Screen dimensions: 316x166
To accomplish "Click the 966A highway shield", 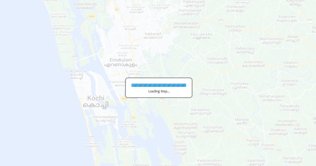I will (x=92, y=16).
